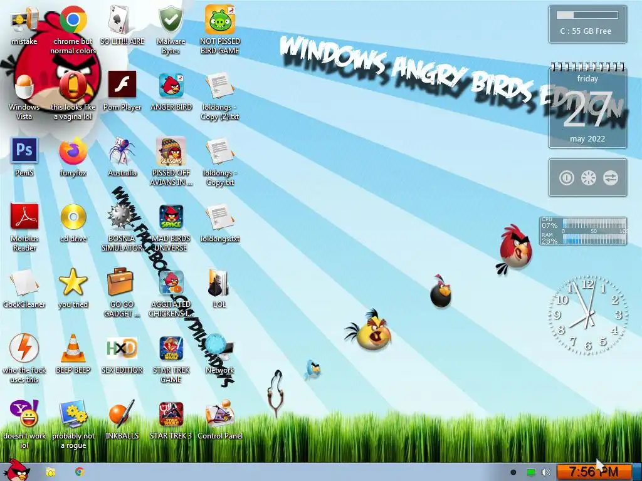Screen dimensions: 642x481
Task: Open the Angry Bird Start button
Action: coord(16,470)
